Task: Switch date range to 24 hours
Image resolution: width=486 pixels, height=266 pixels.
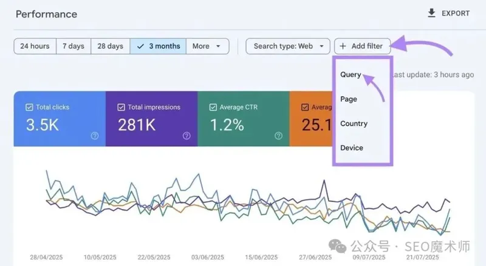Action: [x=35, y=46]
